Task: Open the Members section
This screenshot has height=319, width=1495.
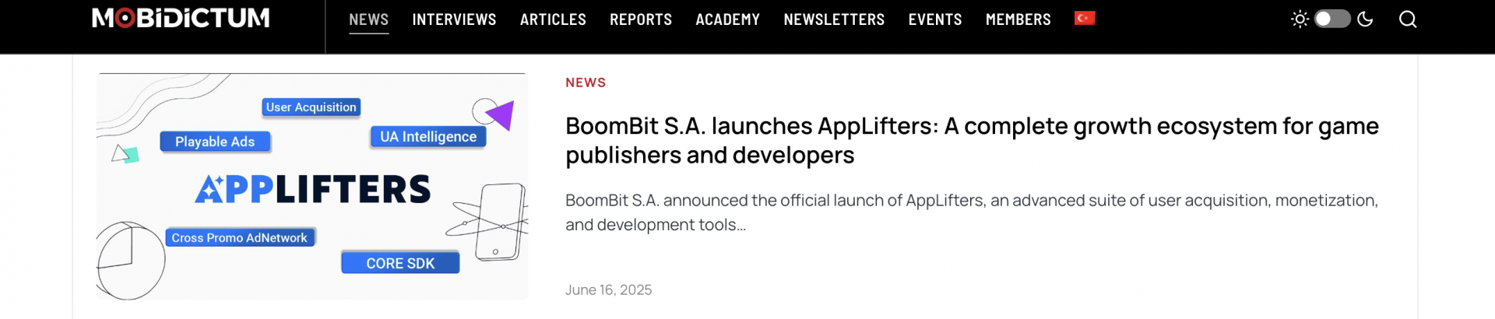Action: (1018, 19)
